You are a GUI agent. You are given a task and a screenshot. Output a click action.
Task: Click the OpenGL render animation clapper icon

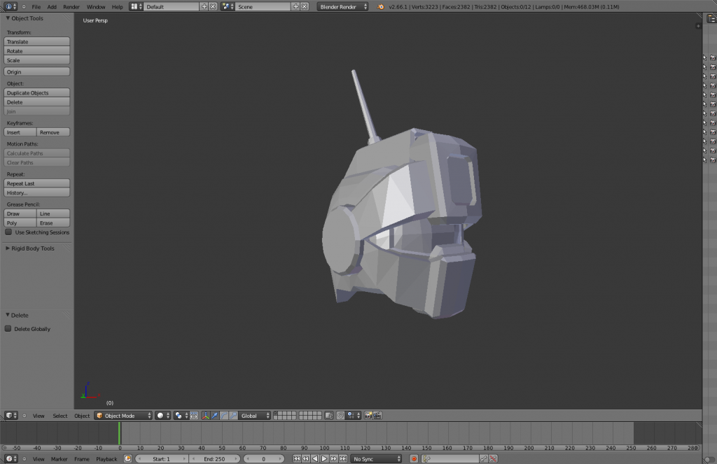(x=377, y=416)
